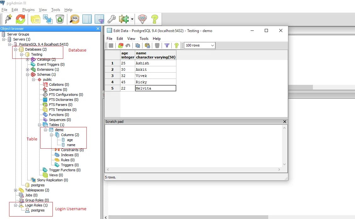The height and width of the screenshot is (219, 355).
Task: Click Paste icon in Edit Data toolbar
Action: click(x=147, y=46)
